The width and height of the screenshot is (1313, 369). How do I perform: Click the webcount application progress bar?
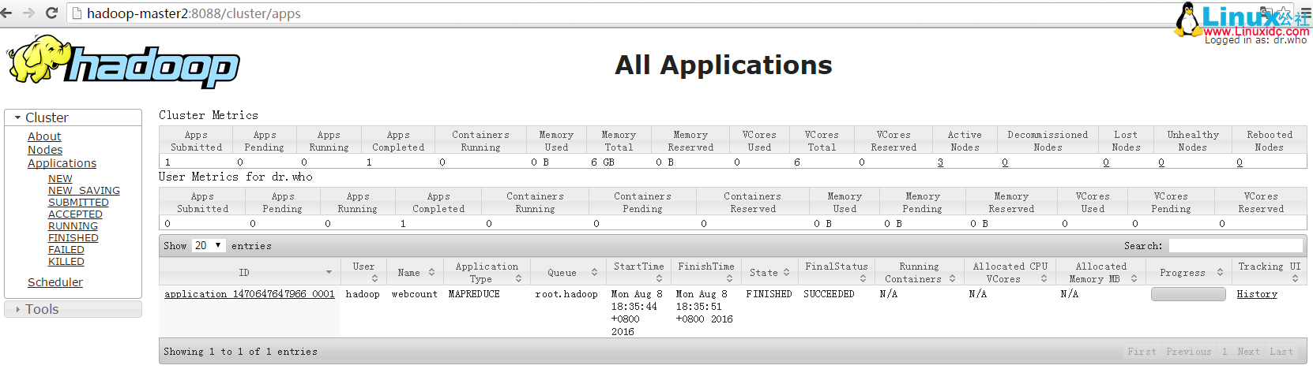1188,294
